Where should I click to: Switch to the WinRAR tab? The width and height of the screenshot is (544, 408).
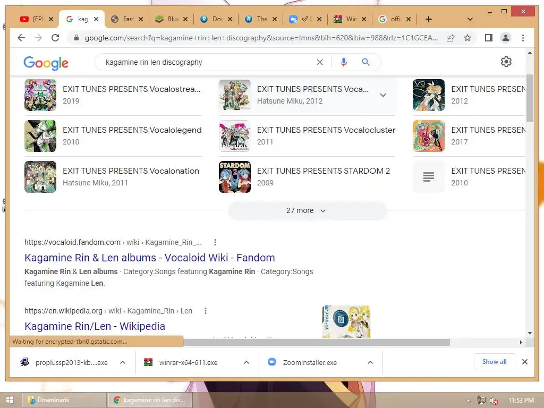coord(350,19)
